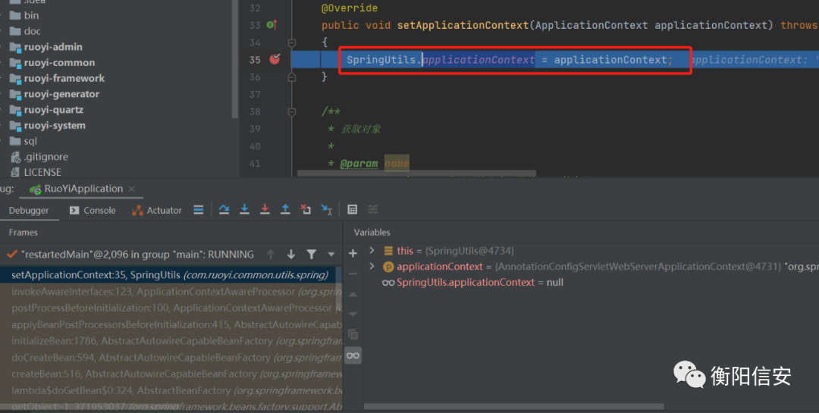The width and height of the screenshot is (819, 413).
Task: Click the Run to Cursor icon
Action: [x=326, y=209]
